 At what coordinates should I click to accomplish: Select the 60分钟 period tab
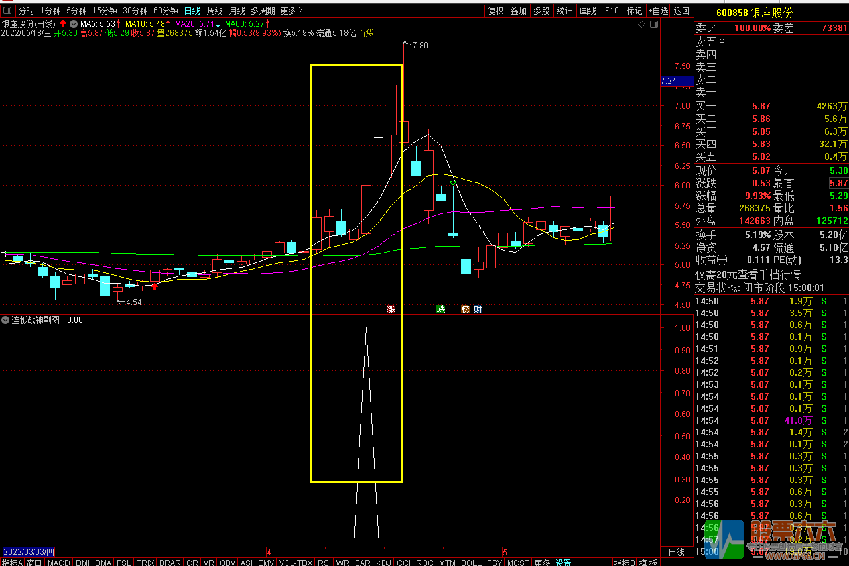(x=166, y=11)
